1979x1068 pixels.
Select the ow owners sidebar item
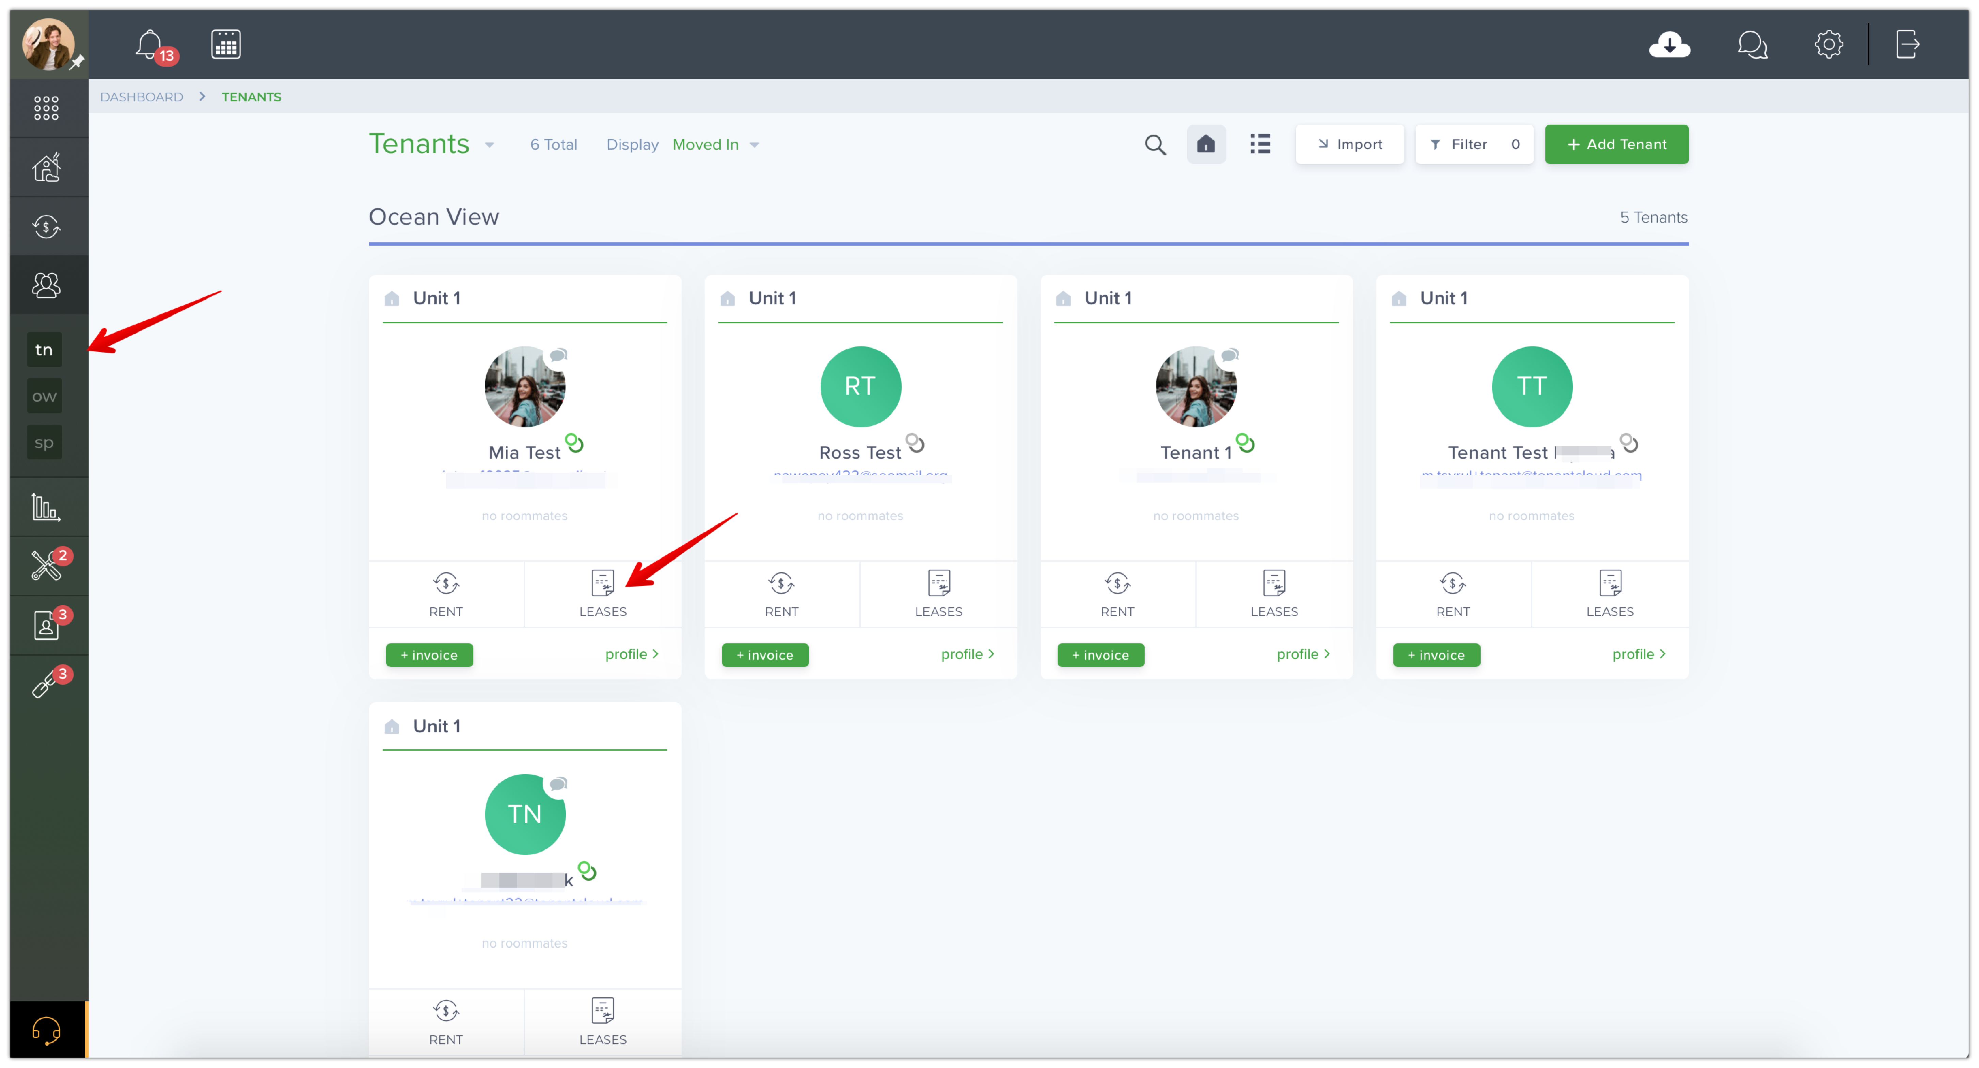[x=45, y=396]
